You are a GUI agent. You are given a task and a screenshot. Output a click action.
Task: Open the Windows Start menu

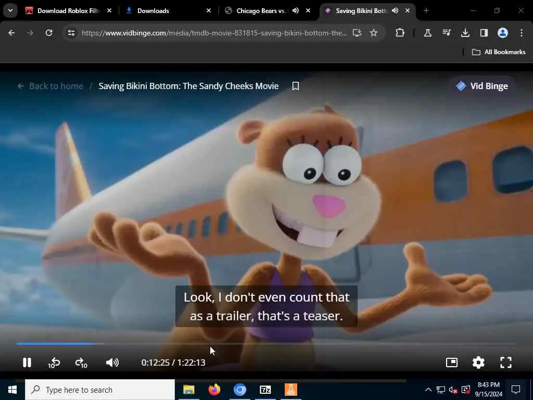click(12, 390)
